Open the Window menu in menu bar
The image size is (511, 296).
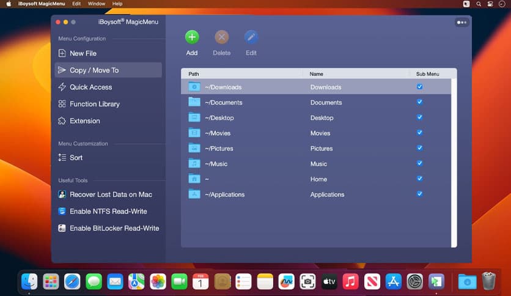(x=97, y=4)
